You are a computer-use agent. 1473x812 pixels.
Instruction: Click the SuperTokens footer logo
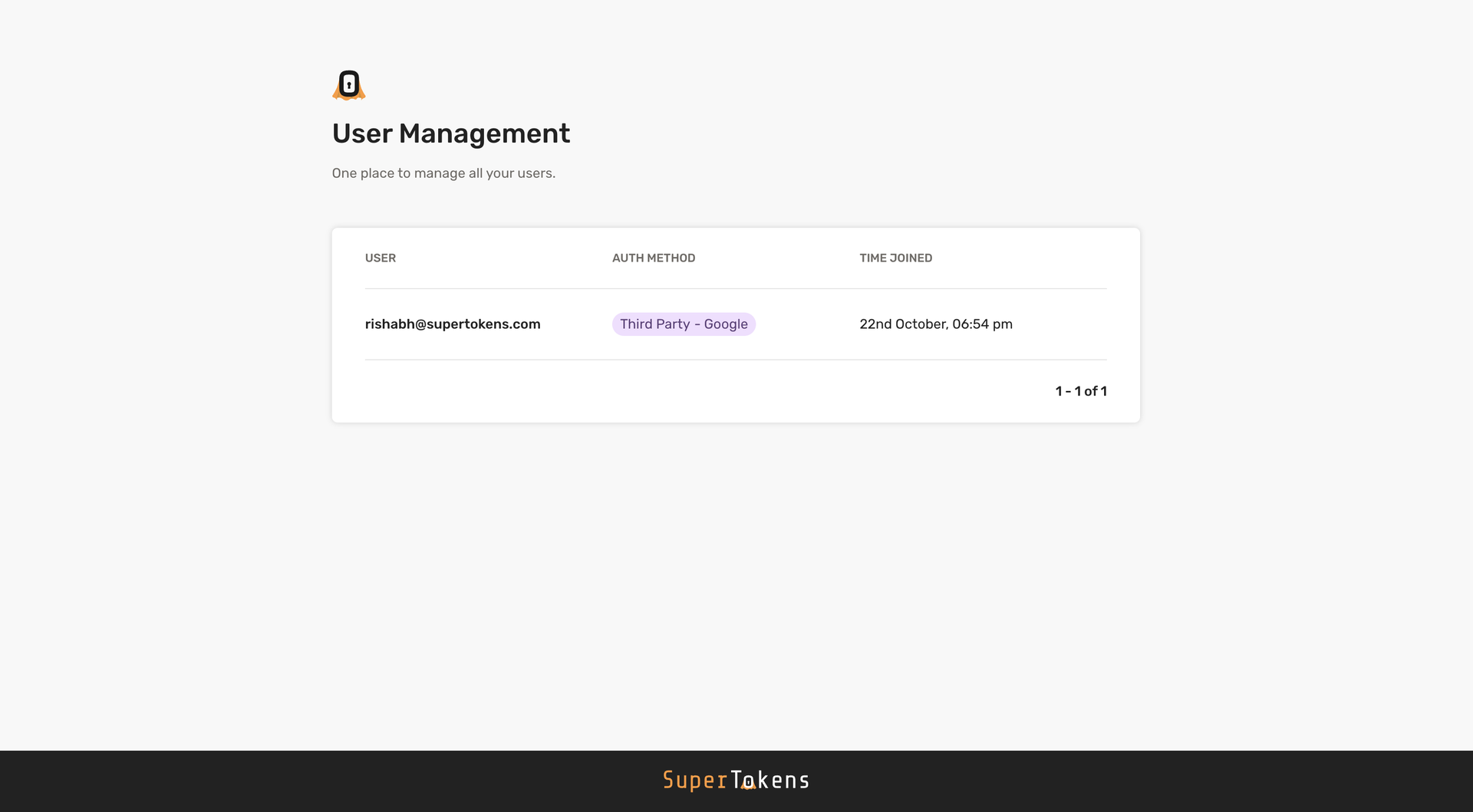coord(736,780)
